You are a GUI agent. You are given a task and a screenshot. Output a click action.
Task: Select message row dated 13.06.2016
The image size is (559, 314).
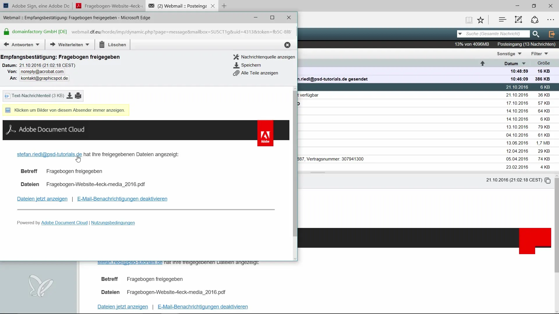click(428, 143)
